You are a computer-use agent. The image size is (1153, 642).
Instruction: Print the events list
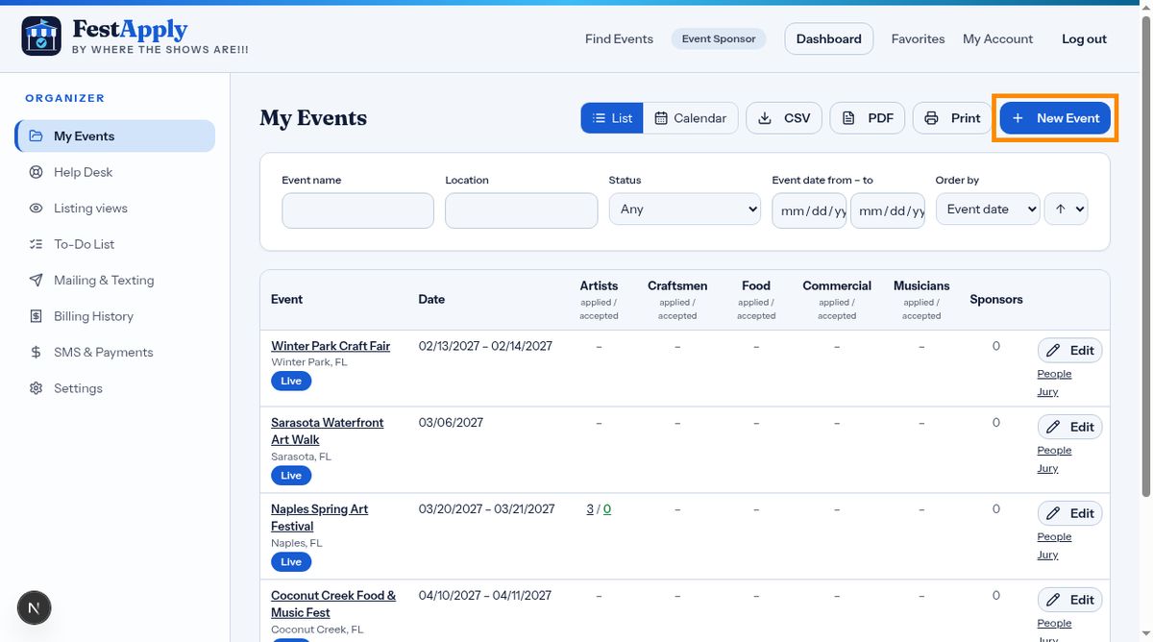click(x=952, y=118)
